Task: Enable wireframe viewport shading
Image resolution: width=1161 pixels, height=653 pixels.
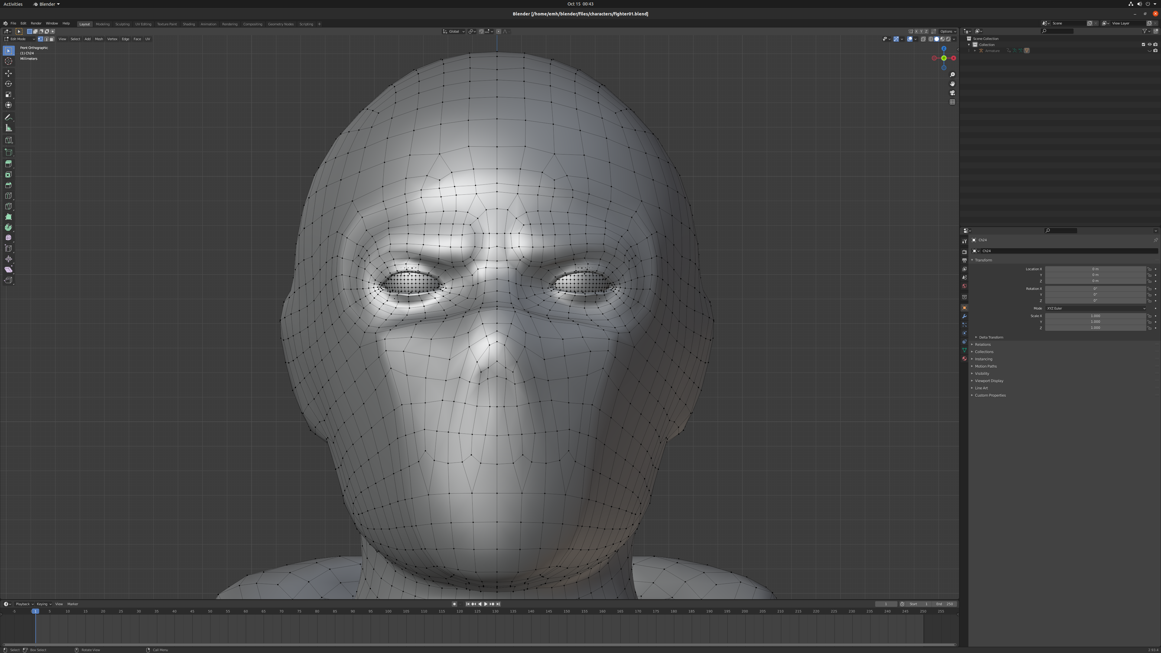Action: coord(931,39)
